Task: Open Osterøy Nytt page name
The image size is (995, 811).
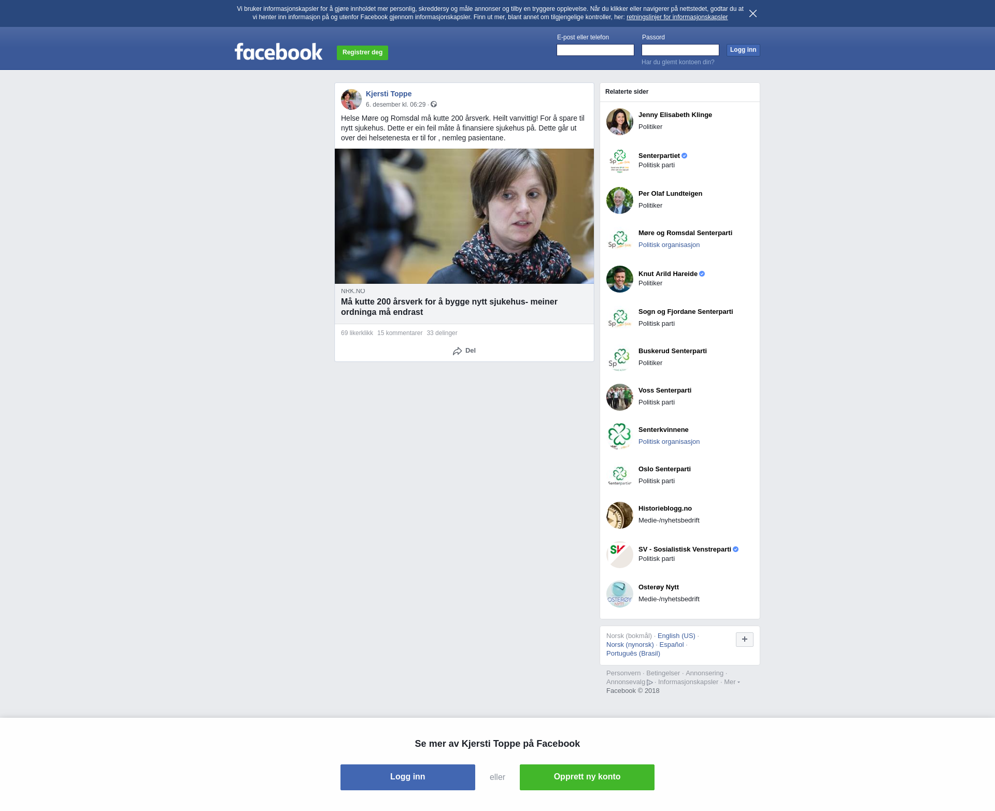Action: [659, 587]
